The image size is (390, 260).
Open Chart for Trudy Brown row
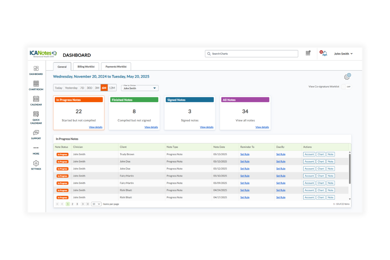[321, 154]
